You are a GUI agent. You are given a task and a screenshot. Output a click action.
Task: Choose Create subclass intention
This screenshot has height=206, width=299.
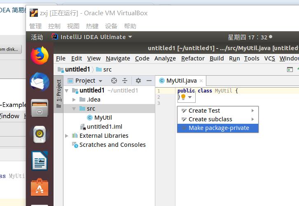pos(218,119)
